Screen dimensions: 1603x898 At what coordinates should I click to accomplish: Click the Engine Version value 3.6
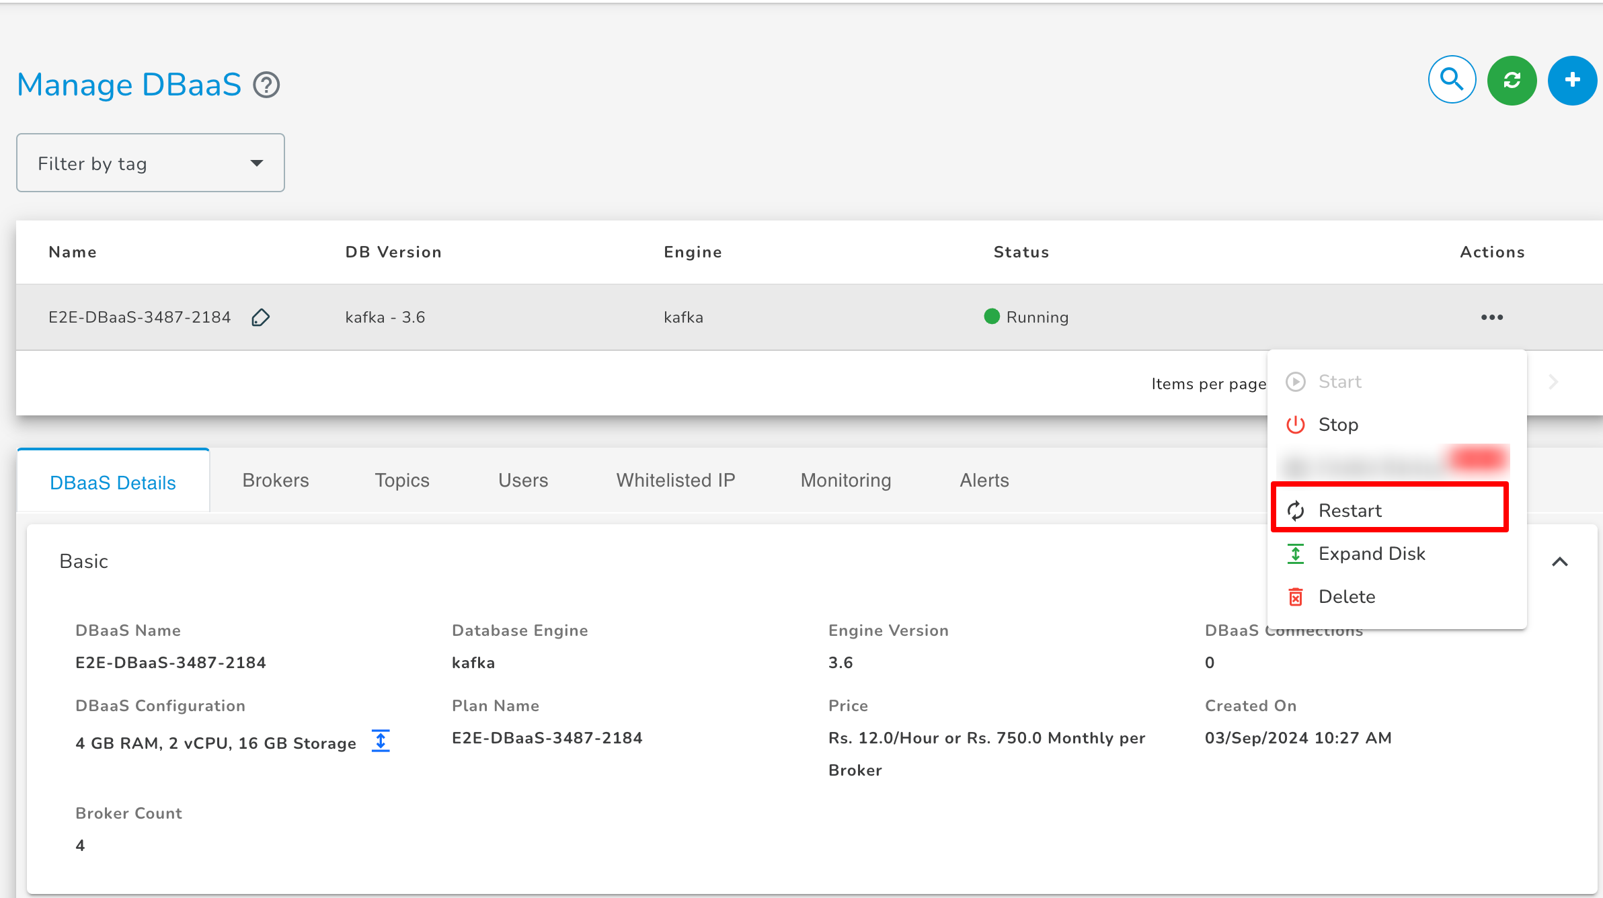[840, 663]
